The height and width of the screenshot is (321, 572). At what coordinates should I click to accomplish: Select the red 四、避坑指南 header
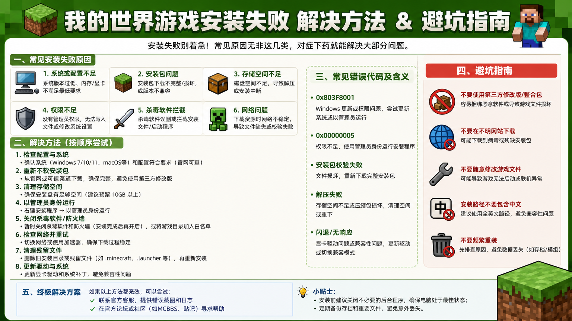pyautogui.click(x=491, y=71)
